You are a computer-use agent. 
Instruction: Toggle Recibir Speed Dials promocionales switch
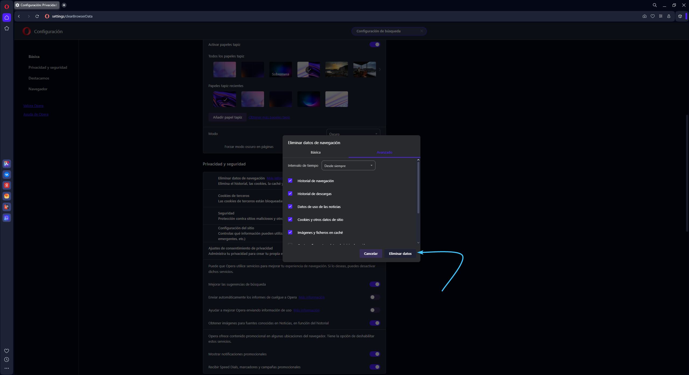375,367
